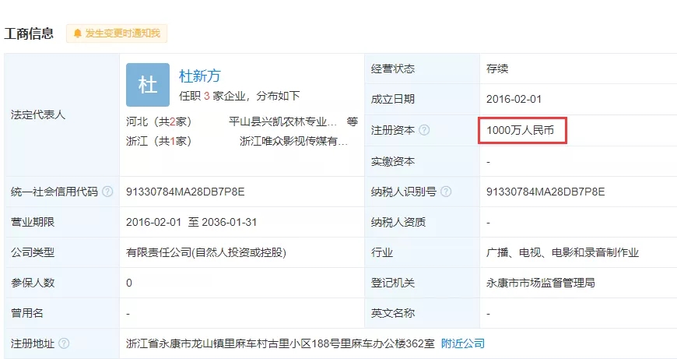Click the 实缴资本 label
677x359 pixels.
pyautogui.click(x=393, y=161)
